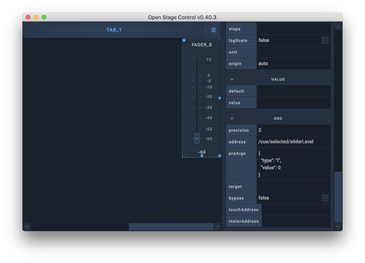Select the TAB_1 tab

coord(114,30)
